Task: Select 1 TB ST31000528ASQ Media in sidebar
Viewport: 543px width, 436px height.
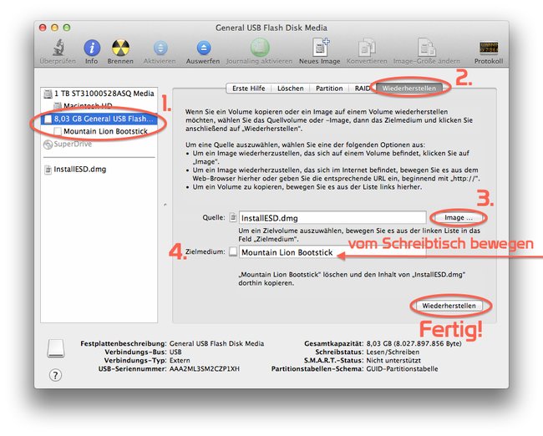Action: [x=99, y=94]
